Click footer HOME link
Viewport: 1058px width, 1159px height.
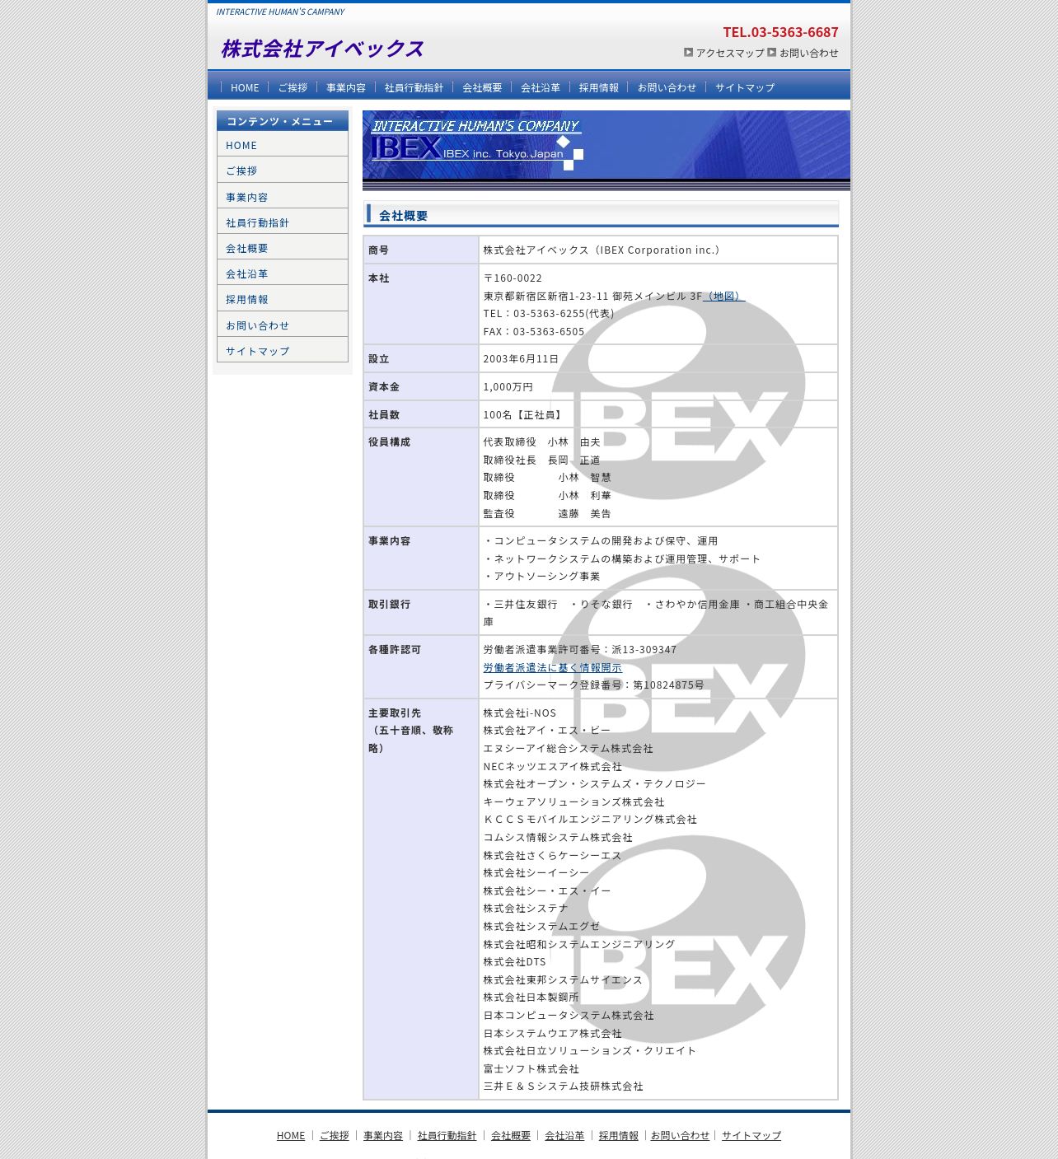pos(291,1135)
